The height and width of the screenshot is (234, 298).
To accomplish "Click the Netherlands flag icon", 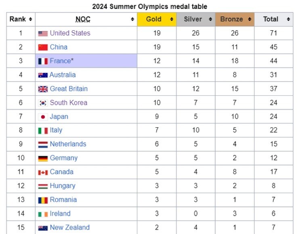I will pyautogui.click(x=43, y=145).
